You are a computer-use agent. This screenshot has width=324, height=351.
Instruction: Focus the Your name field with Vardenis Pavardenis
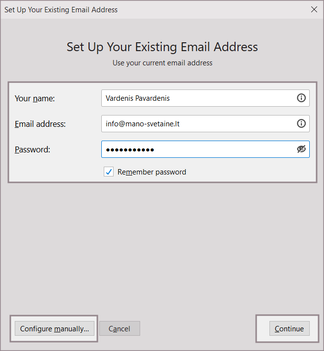click(197, 98)
